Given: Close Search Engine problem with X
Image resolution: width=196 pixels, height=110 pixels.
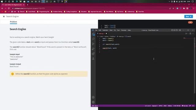Looking at the screenshot, I should pyautogui.click(x=4, y=16).
